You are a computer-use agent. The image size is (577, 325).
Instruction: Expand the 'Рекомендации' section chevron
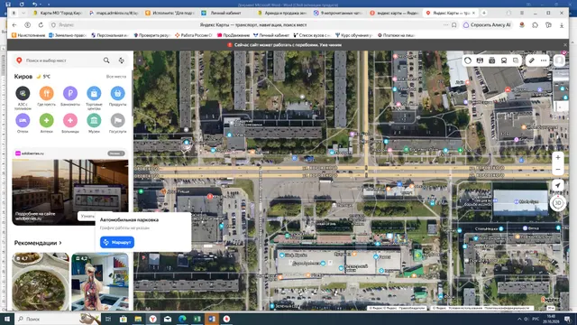click(x=60, y=243)
